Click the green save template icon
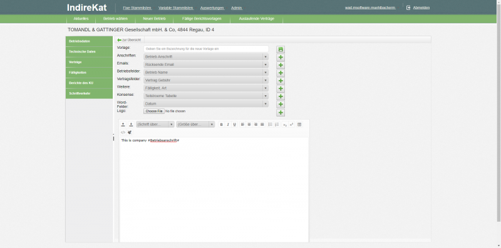Viewport: 501px width, 248px height. click(281, 49)
